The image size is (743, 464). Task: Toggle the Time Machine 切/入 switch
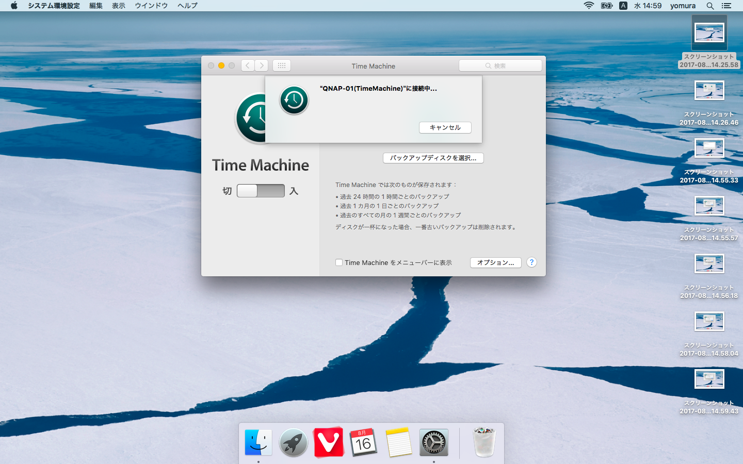point(261,191)
